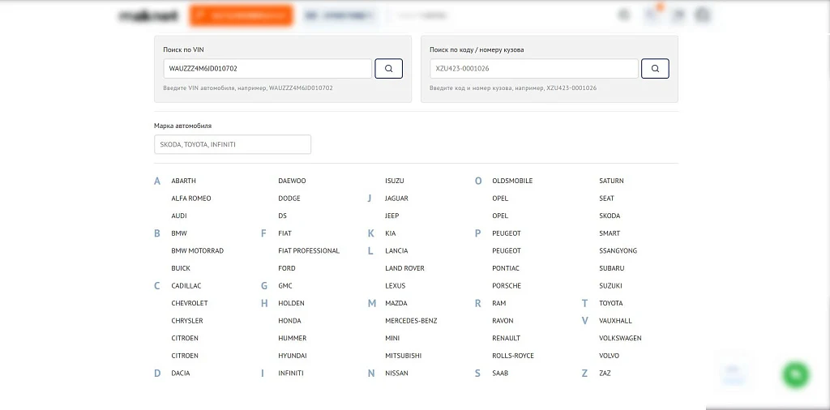Open the ALFA ROMEO brand link

tap(191, 199)
